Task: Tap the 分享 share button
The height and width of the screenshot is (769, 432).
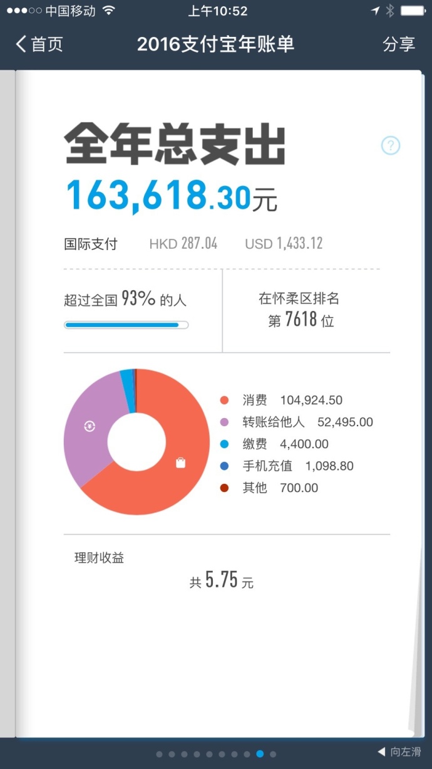Action: [399, 44]
